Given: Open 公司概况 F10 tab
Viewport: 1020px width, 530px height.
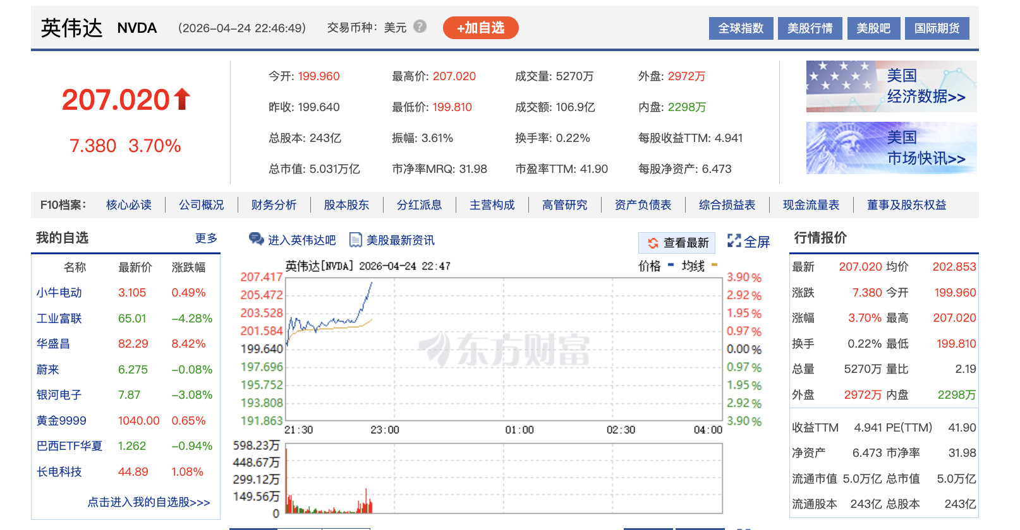Looking at the screenshot, I should [x=202, y=205].
